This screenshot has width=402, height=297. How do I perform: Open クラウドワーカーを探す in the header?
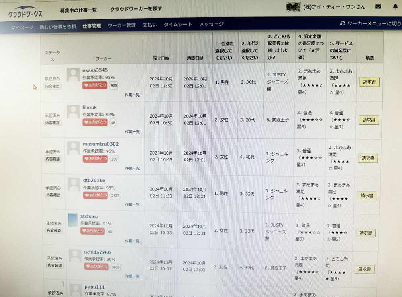[x=136, y=9]
